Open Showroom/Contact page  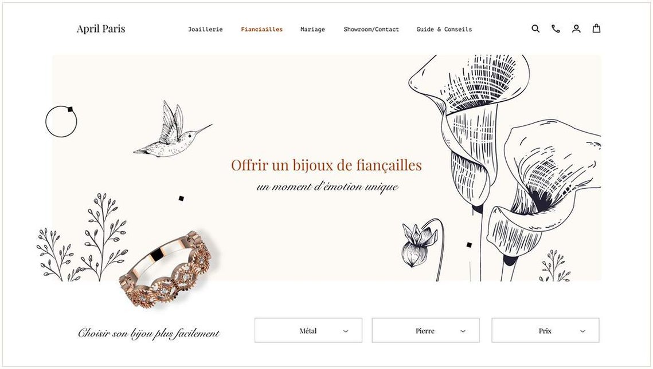[371, 30]
